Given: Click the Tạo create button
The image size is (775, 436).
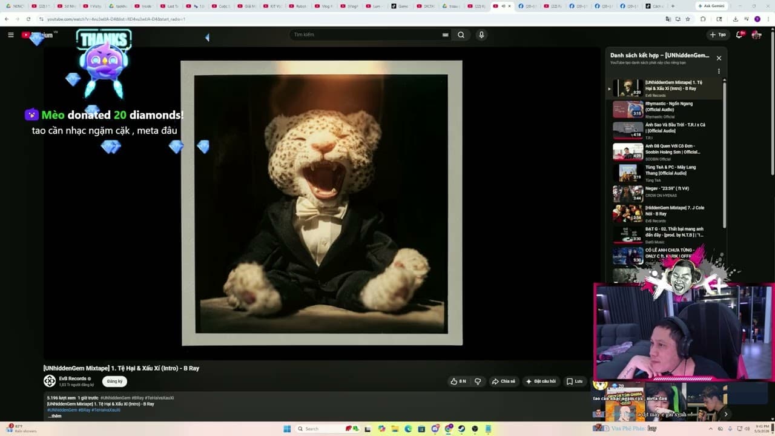Looking at the screenshot, I should 718,35.
